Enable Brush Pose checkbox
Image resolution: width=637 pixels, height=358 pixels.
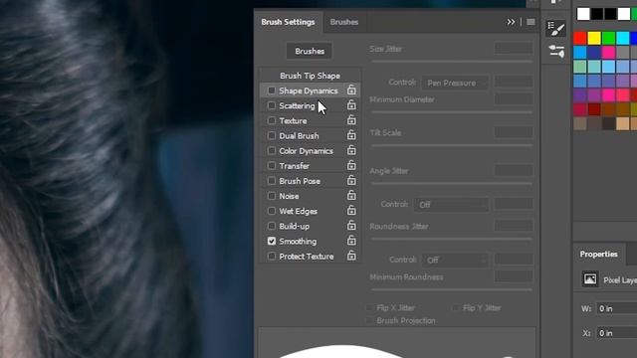coord(272,181)
